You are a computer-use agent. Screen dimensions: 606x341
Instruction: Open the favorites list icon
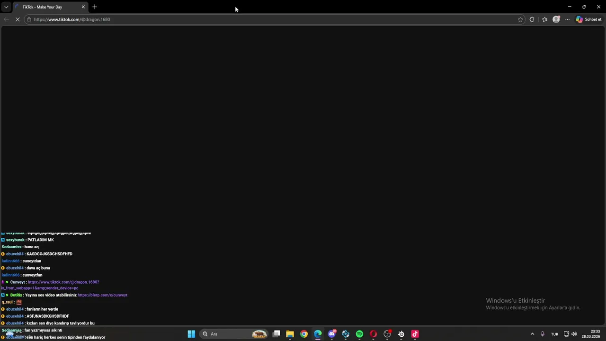point(544,19)
